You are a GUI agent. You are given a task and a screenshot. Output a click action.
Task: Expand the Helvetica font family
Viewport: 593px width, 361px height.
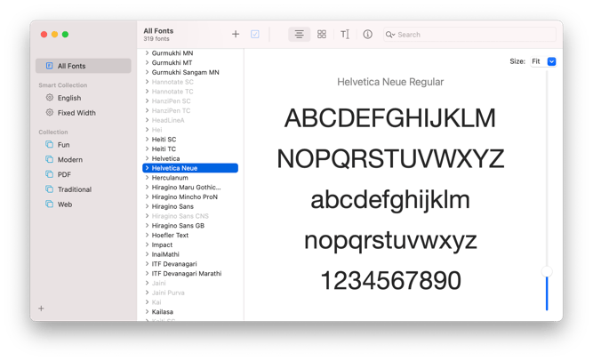pos(147,158)
